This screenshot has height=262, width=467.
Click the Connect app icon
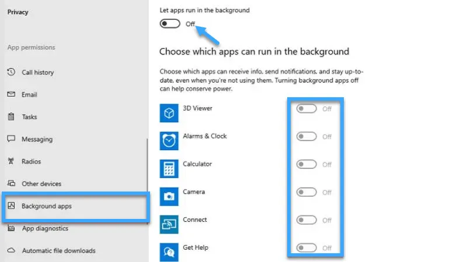tap(169, 225)
